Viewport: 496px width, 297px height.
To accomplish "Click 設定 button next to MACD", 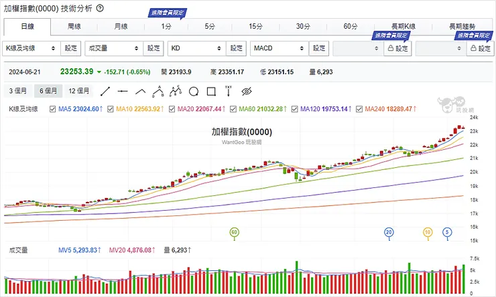I will 319,49.
